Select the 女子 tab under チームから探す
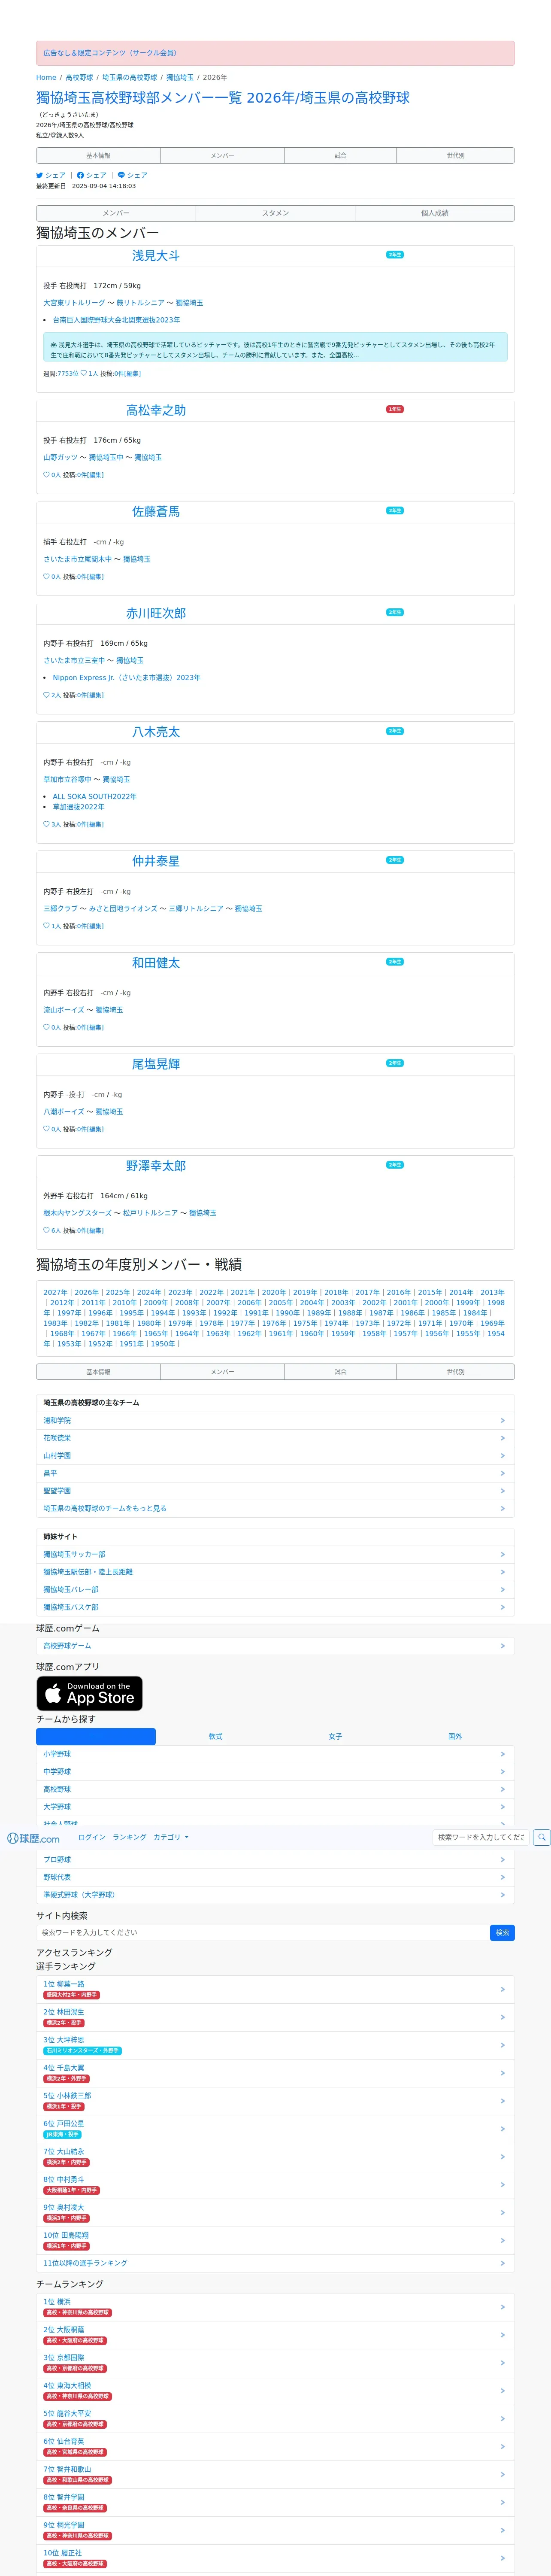This screenshot has height=2576, width=551. 335,1736
